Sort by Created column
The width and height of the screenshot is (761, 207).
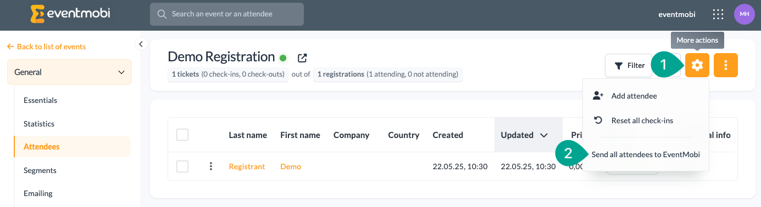pyautogui.click(x=448, y=135)
